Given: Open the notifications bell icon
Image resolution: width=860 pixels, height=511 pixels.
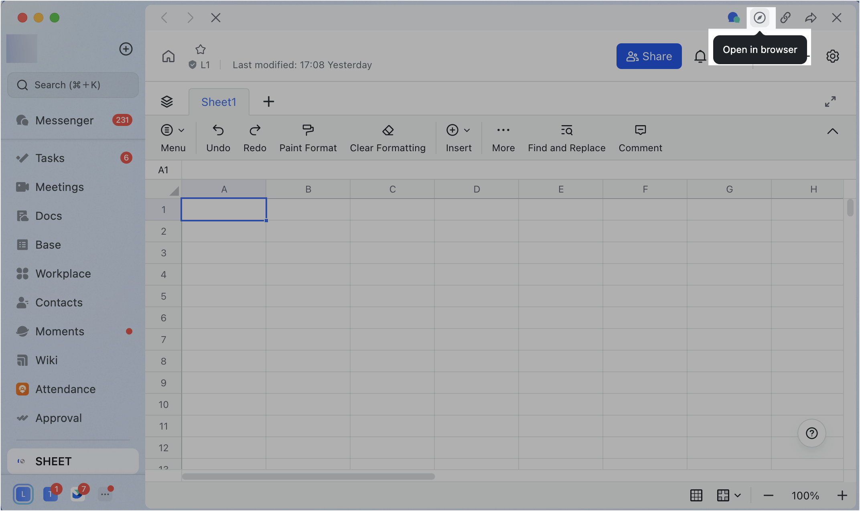Looking at the screenshot, I should [700, 56].
